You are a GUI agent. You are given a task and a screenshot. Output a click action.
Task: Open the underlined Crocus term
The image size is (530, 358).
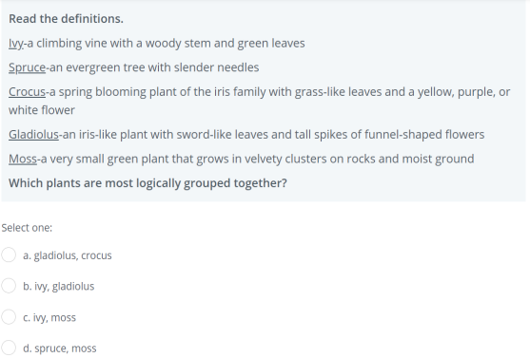[27, 92]
